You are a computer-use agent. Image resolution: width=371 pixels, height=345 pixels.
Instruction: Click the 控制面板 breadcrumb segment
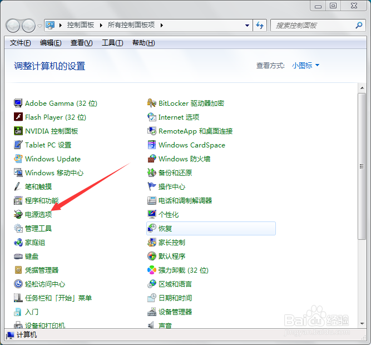[x=81, y=25]
